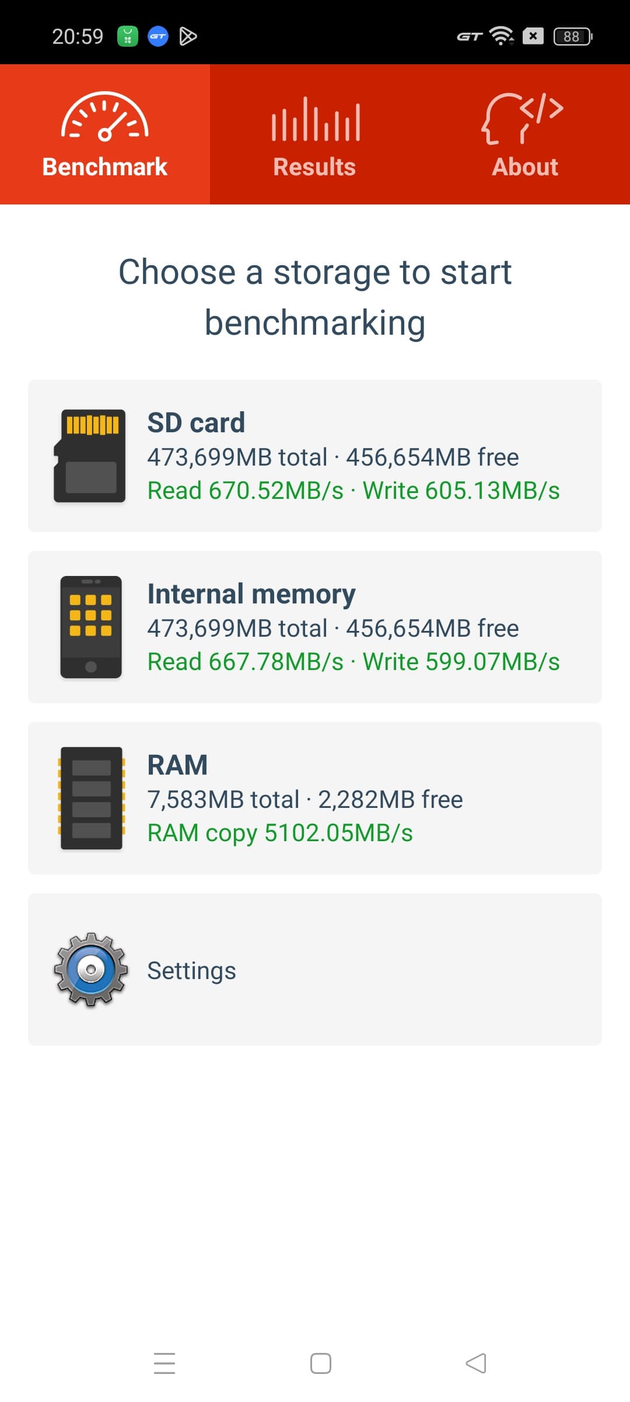
Task: Tap the Results bar chart icon
Action: click(315, 120)
